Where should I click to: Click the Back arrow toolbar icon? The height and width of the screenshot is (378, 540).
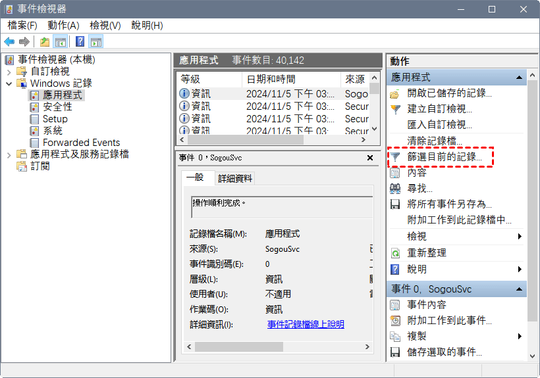click(9, 42)
